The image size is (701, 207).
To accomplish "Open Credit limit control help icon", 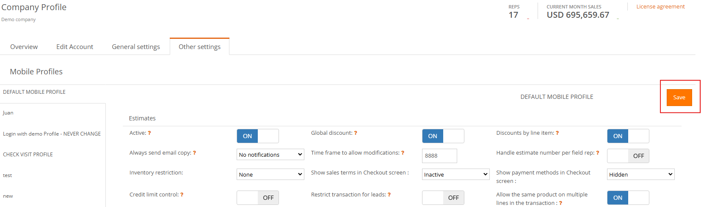I will (182, 195).
